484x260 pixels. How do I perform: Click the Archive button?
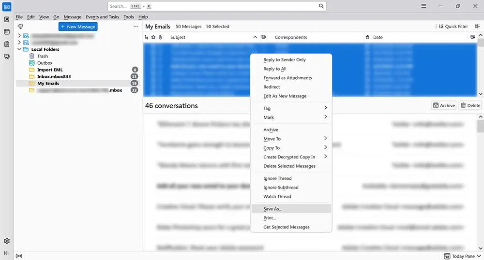point(443,105)
